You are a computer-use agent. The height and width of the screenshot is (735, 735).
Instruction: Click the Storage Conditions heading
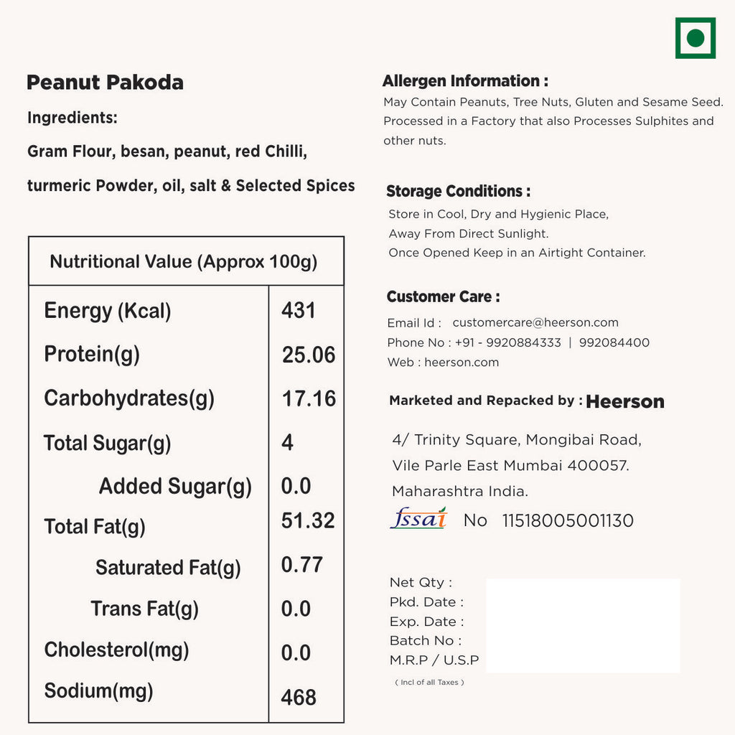tap(458, 192)
